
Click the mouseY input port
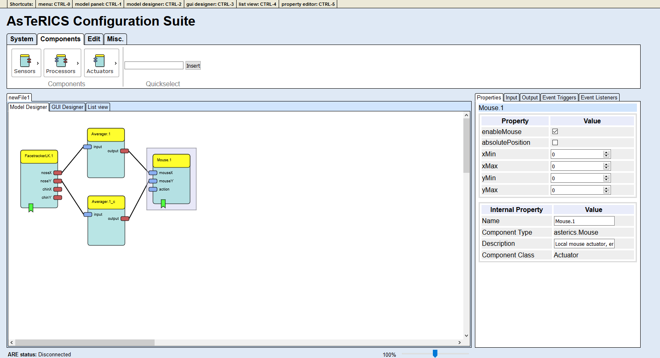153,181
